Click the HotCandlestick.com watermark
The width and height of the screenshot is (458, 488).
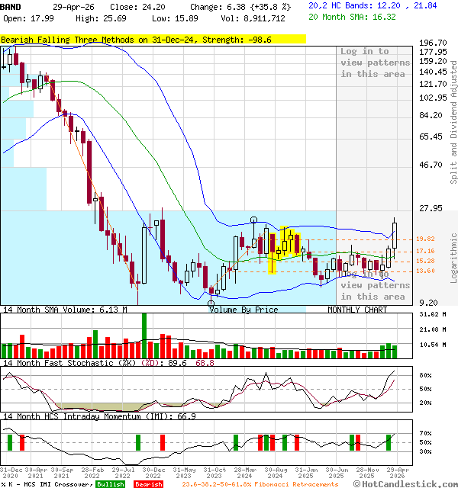click(x=408, y=483)
